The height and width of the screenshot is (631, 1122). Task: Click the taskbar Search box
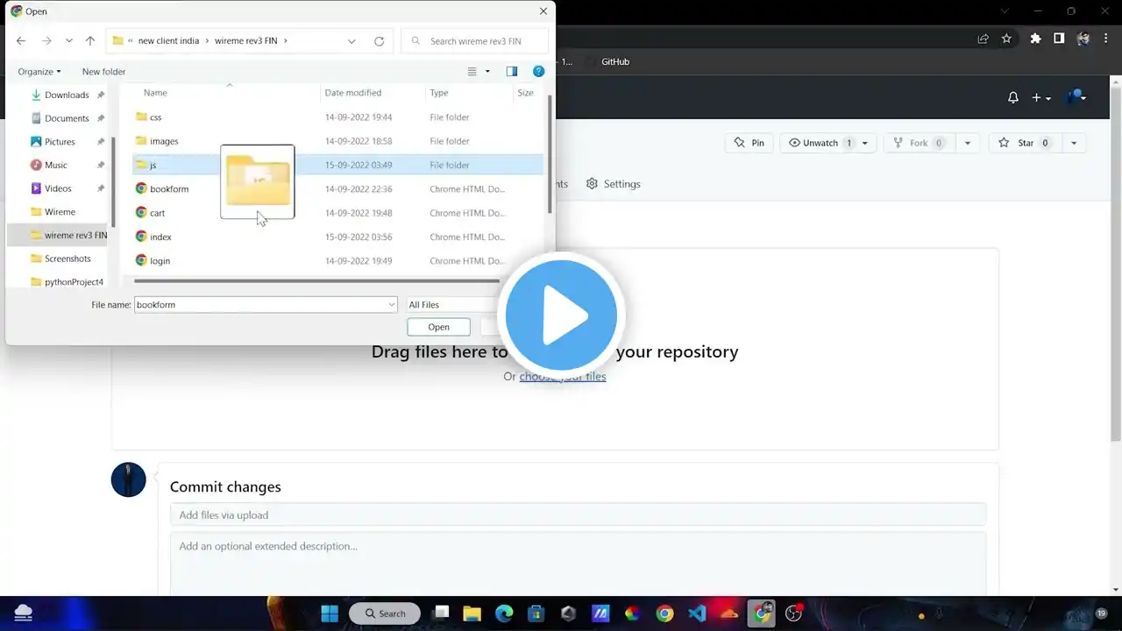point(385,613)
